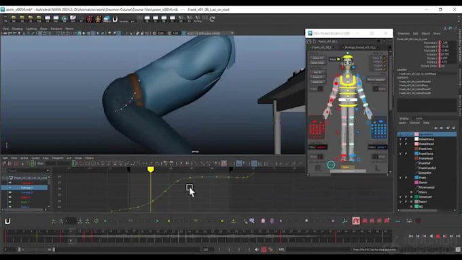Image resolution: width=462 pixels, height=260 pixels.
Task: Play the animation backwards
Action: coord(431,236)
